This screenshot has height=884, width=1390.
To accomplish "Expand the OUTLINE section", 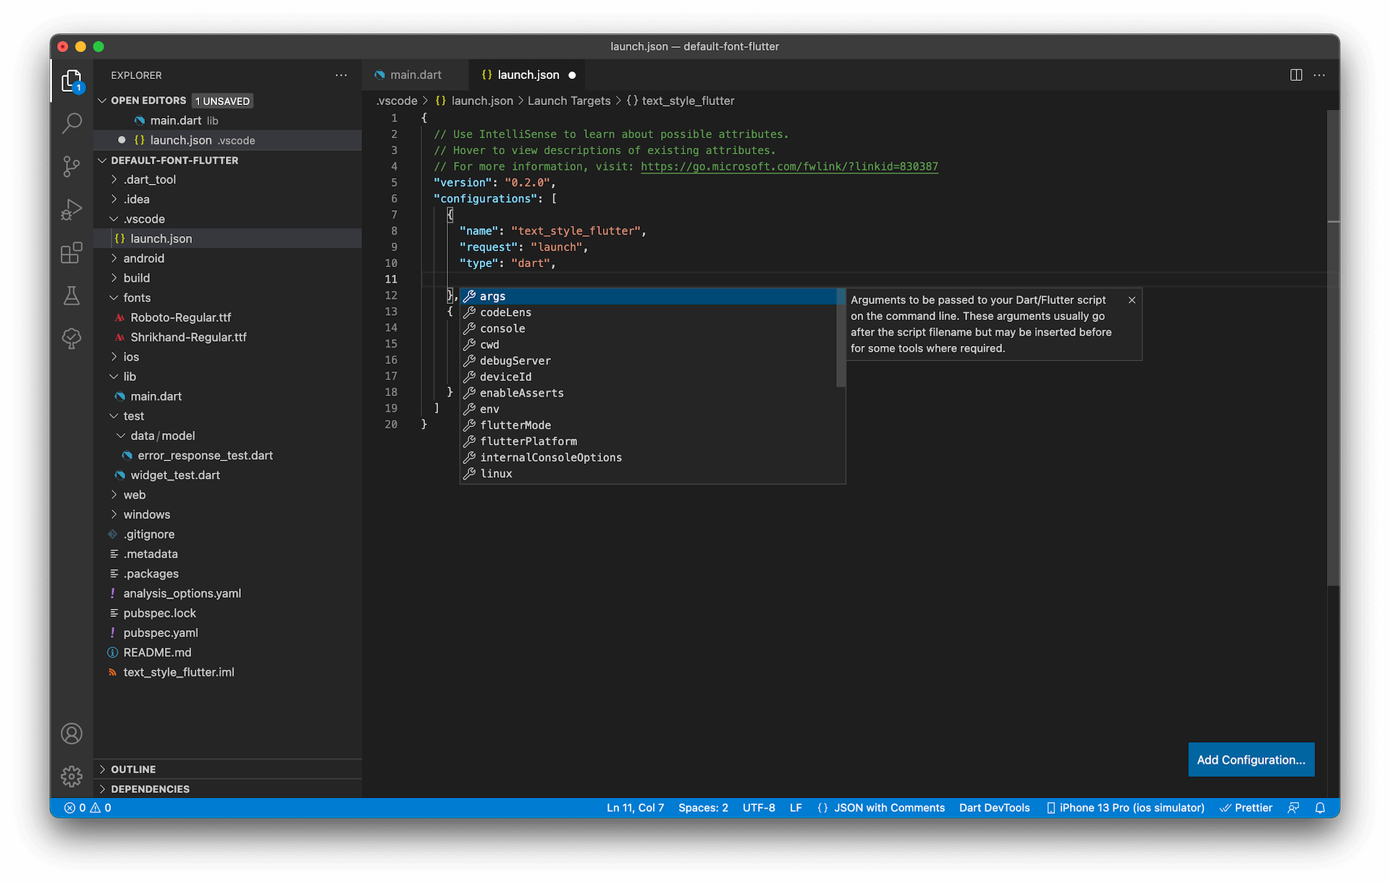I will click(133, 769).
